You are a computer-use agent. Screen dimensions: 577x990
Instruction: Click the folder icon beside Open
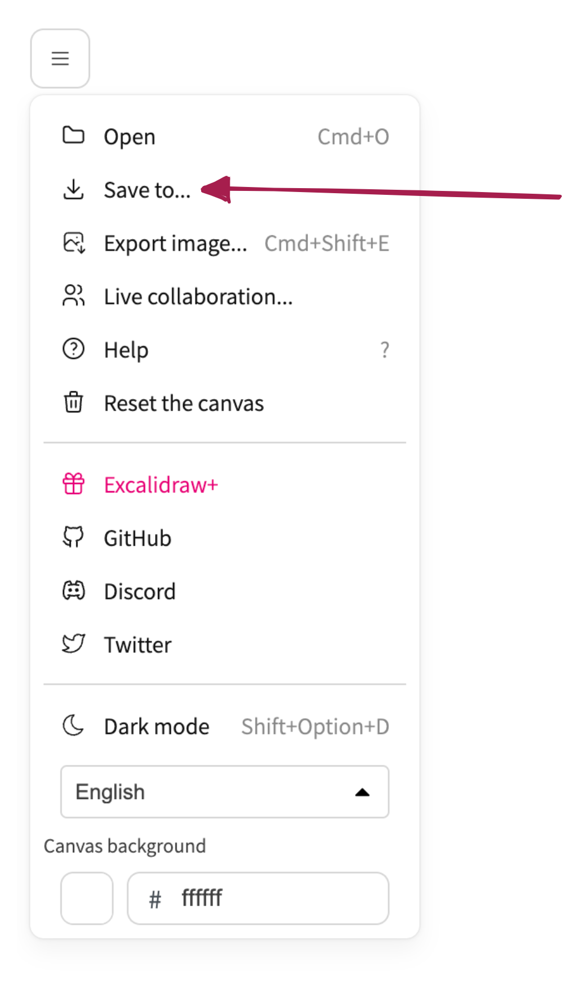coord(74,135)
